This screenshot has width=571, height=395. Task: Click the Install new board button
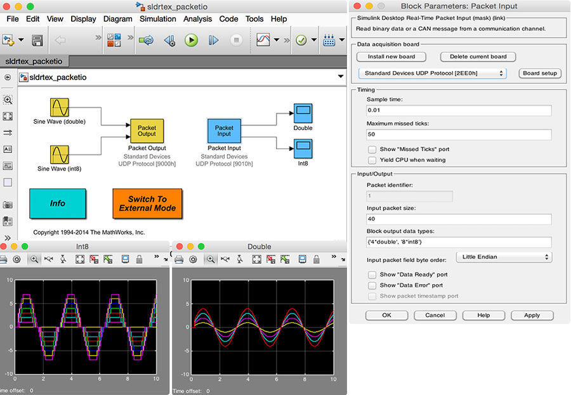[x=391, y=56]
